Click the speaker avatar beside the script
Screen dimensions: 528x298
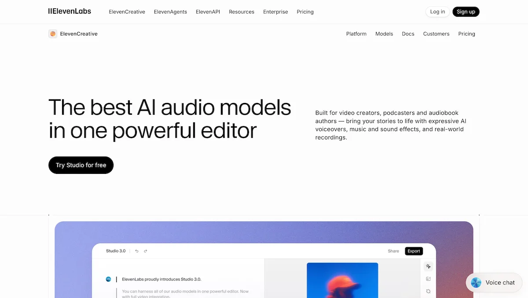coord(109,279)
